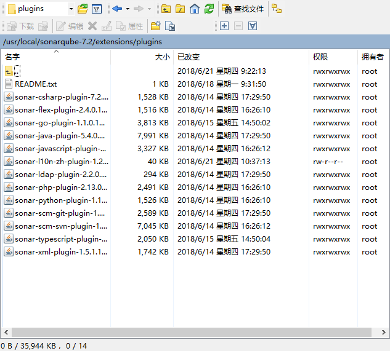Select sonar-xml-plugin-1.5.1.1 file
The image size is (390, 351).
click(61, 252)
